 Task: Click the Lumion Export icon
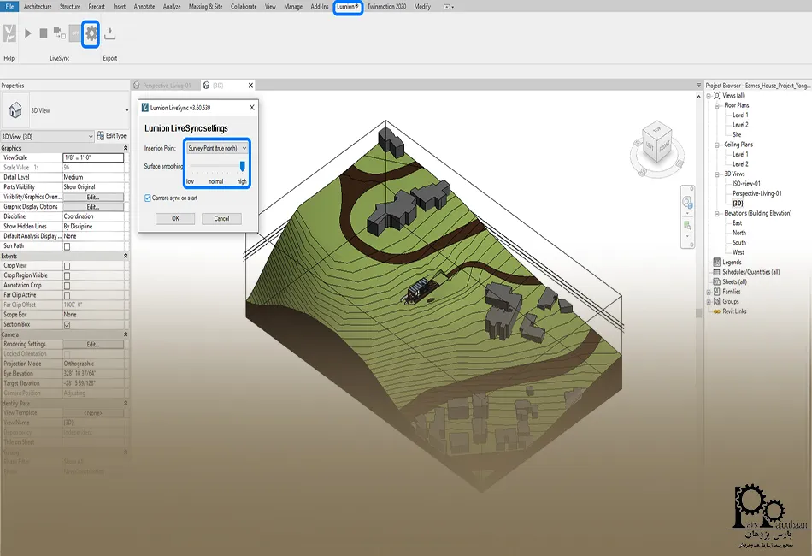click(110, 34)
